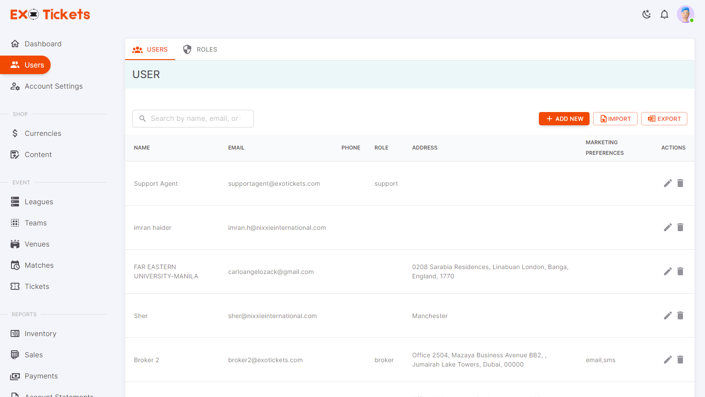
Task: Select Currencies under the Shop section
Action: pyautogui.click(x=43, y=133)
